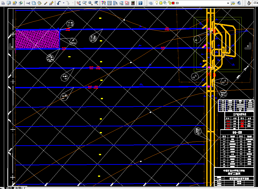Click the Publish icon
Image resolution: width=258 pixels, height=189 pixels.
15,3
